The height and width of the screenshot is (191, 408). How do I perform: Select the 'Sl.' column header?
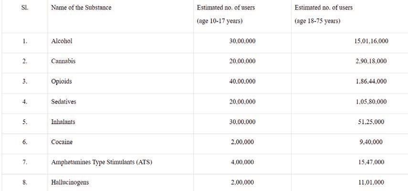pyautogui.click(x=25, y=8)
